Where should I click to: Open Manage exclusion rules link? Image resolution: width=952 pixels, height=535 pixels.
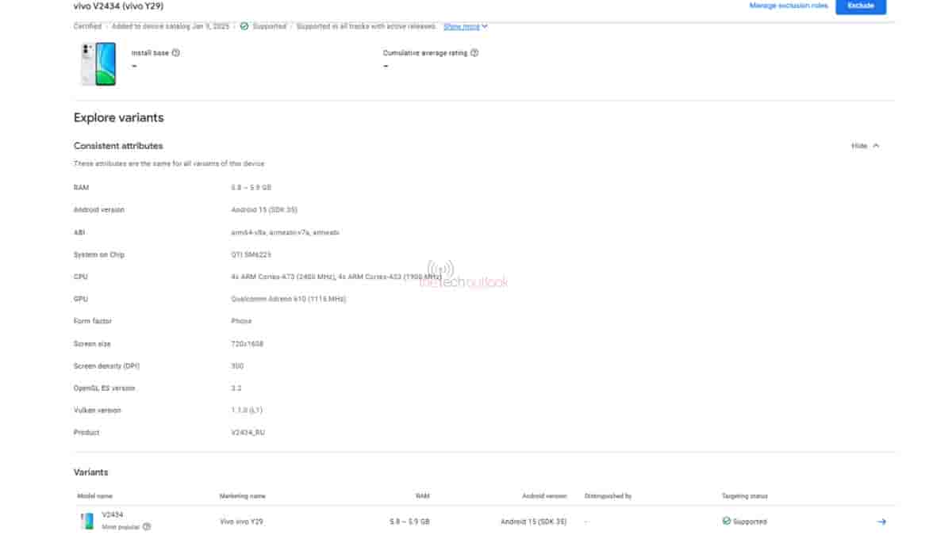pos(788,6)
